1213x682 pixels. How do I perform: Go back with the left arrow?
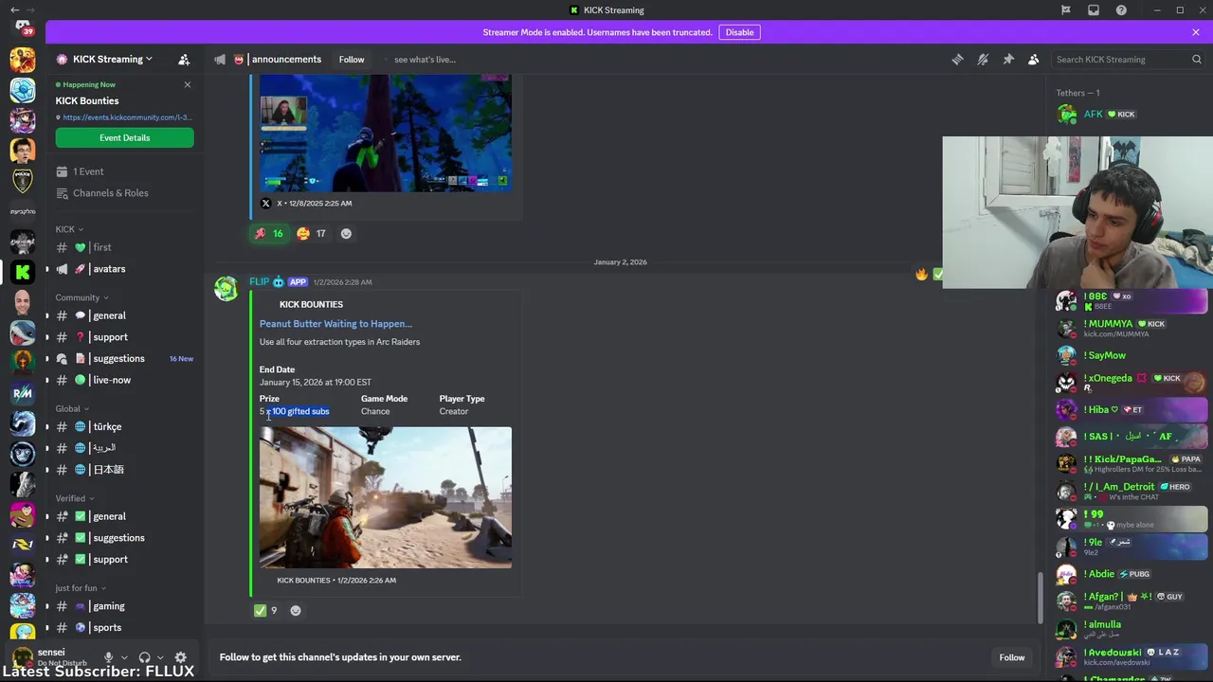[x=14, y=9]
